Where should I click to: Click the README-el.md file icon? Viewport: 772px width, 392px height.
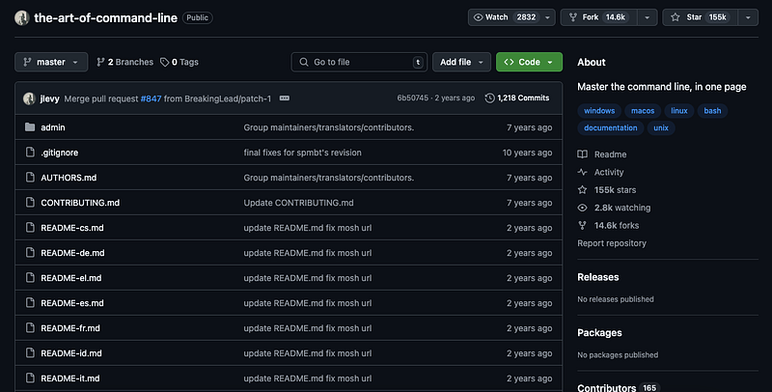(30, 278)
